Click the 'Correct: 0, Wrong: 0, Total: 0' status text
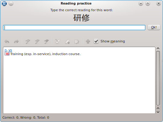Screen dimensions: 163x122 pos(26,118)
